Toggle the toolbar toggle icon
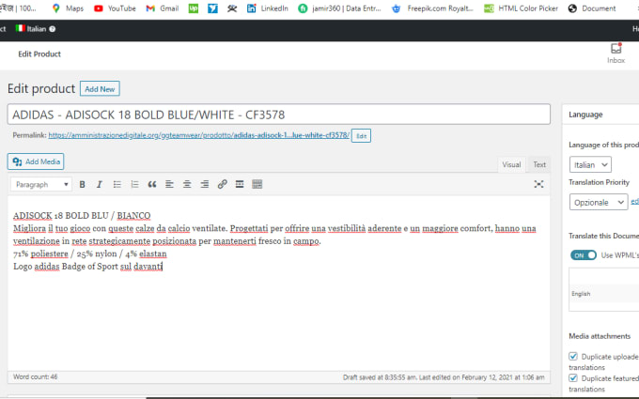Screen dimensions: 639x399 pyautogui.click(x=257, y=184)
